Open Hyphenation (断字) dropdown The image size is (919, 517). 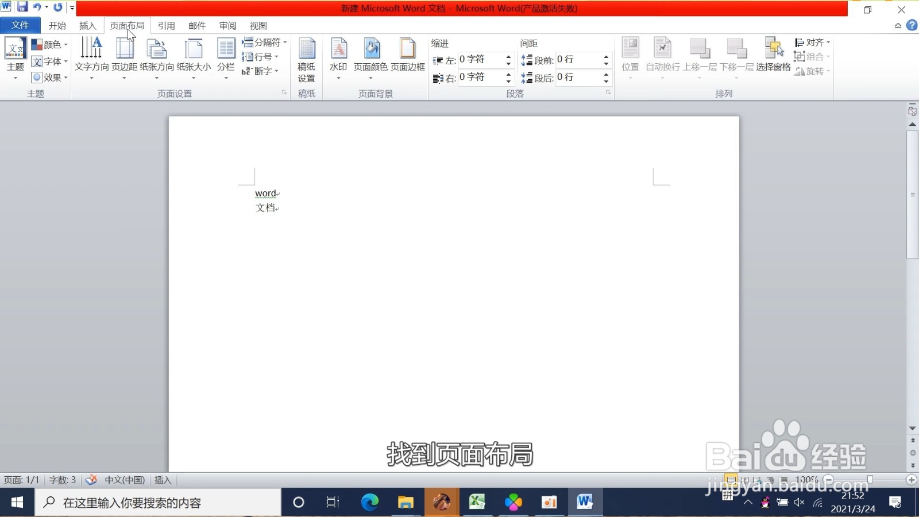point(260,71)
